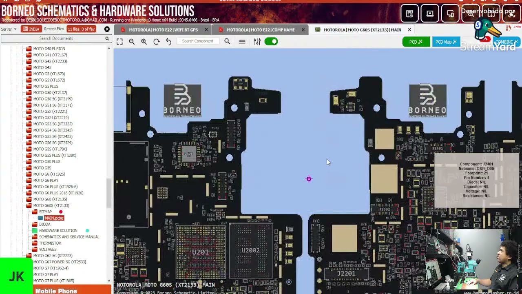Screen dimensions: 522x294
Task: Click the fullscreen fit-to-view icon
Action: tap(119, 42)
